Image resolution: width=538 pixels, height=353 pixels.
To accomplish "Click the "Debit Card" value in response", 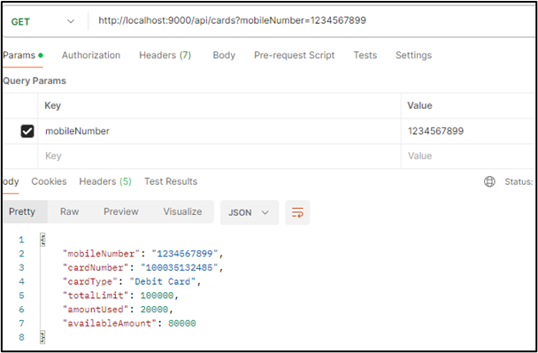I will tap(163, 281).
